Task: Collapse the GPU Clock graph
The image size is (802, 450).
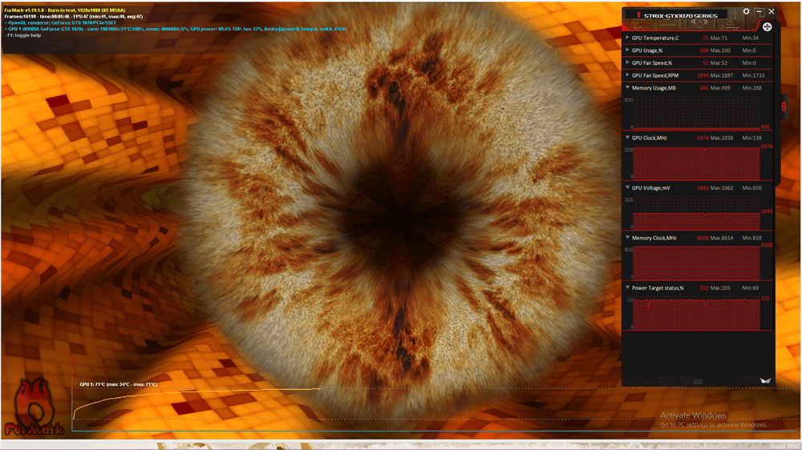Action: tap(627, 138)
